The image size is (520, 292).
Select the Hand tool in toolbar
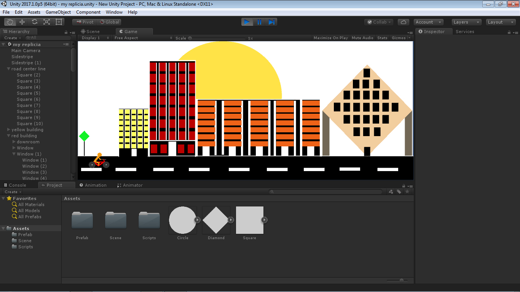10,22
